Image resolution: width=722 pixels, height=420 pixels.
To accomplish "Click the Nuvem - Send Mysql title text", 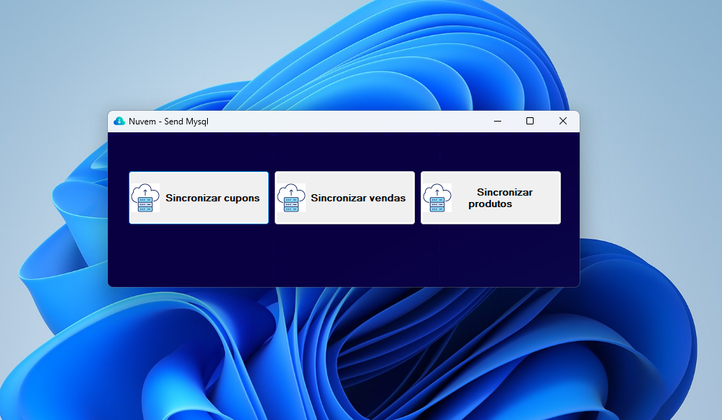I will (168, 122).
